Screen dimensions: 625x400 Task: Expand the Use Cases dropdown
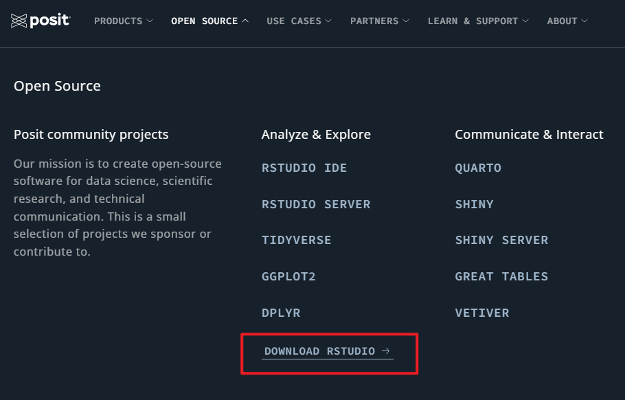(x=299, y=21)
